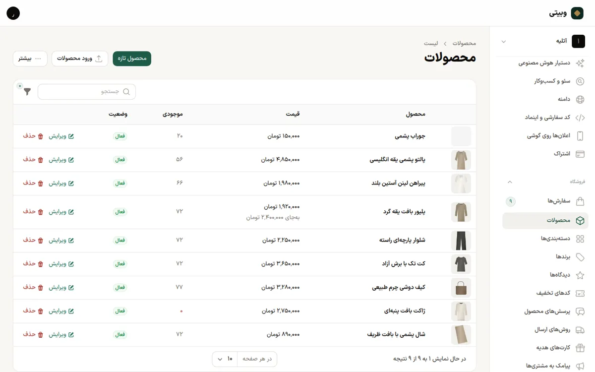
Task: Click the search magnifier icon
Action: (x=126, y=92)
